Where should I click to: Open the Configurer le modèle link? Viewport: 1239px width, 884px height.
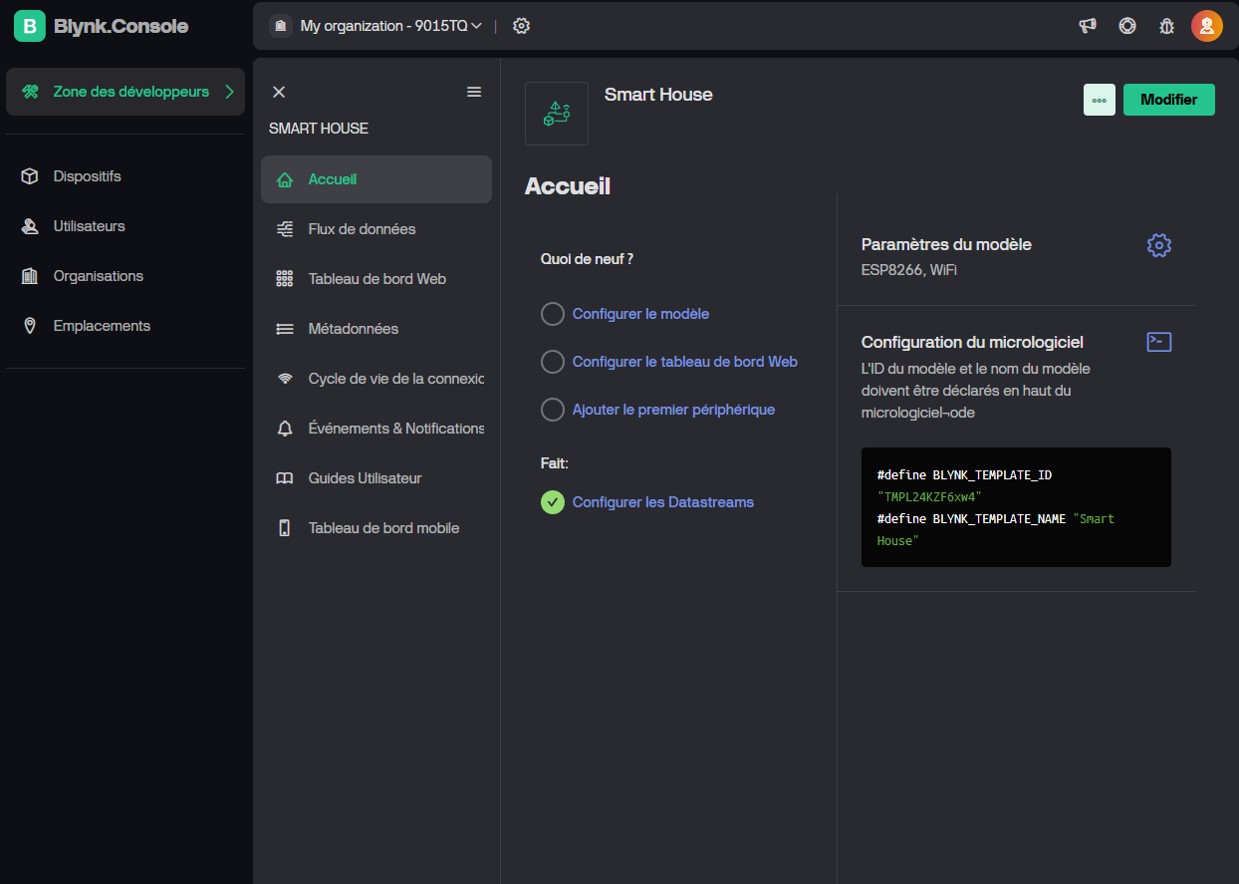[x=640, y=314]
